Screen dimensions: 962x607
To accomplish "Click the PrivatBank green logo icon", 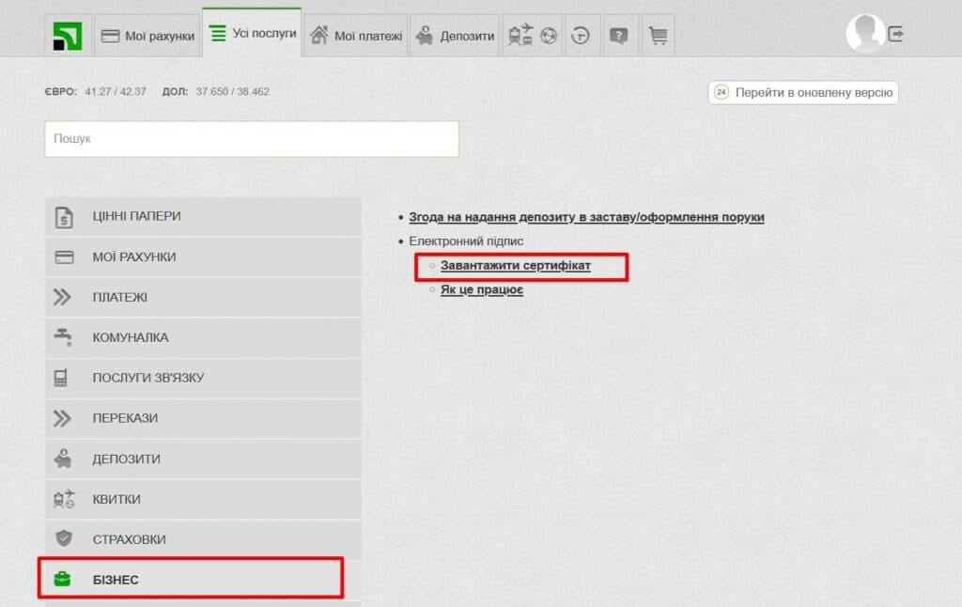I will (x=68, y=36).
